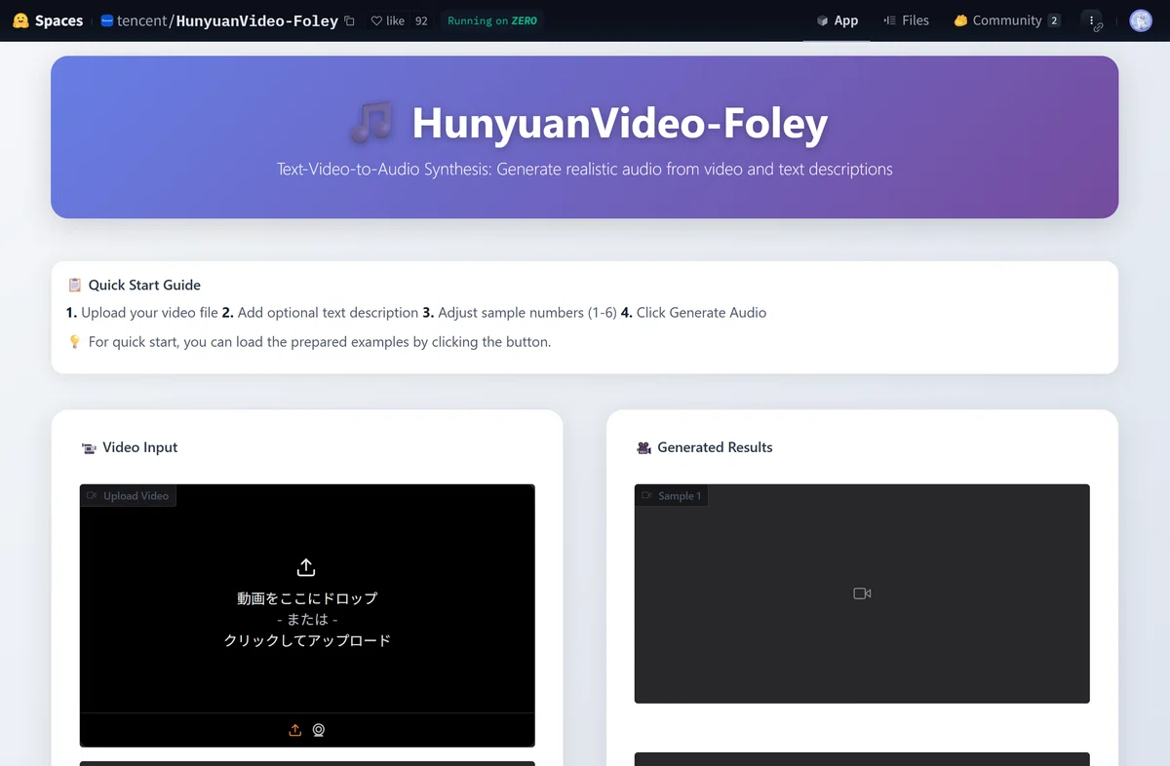The width and height of the screenshot is (1170, 766).
Task: Click the Sample 1 label
Action: pos(671,496)
